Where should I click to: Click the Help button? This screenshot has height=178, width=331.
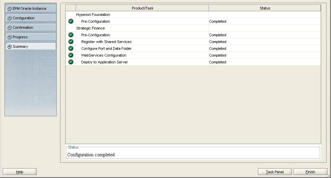click(x=20, y=172)
